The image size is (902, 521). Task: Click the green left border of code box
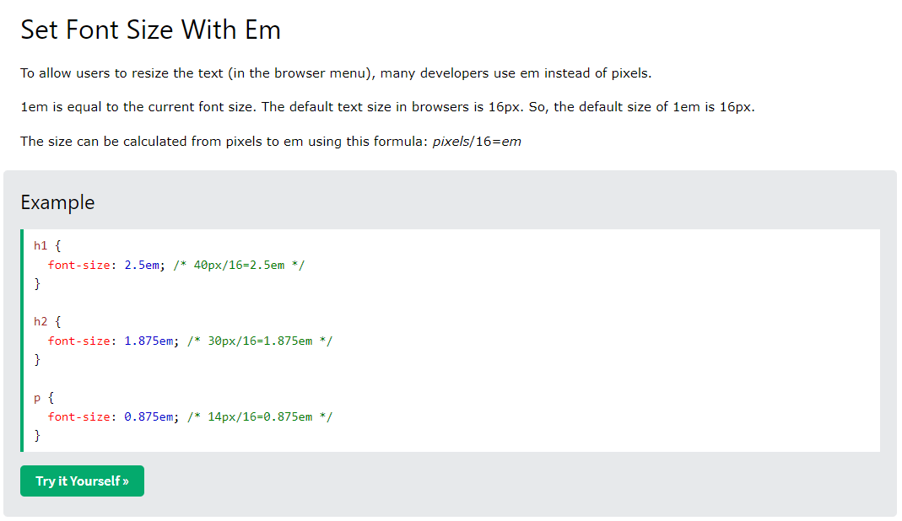(x=22, y=341)
